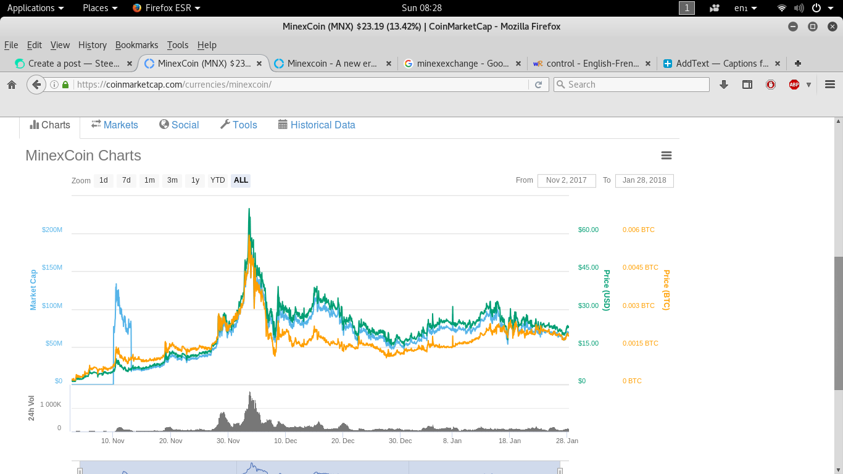The width and height of the screenshot is (843, 474).
Task: Close the Create a post Steemit tab
Action: [x=130, y=63]
